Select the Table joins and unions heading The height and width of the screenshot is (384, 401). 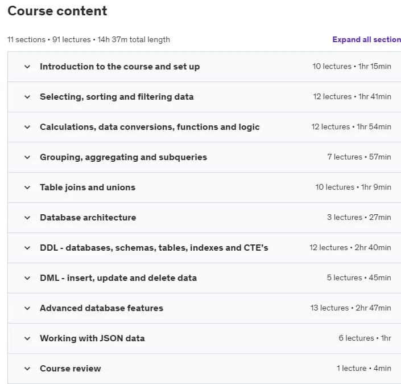point(88,187)
